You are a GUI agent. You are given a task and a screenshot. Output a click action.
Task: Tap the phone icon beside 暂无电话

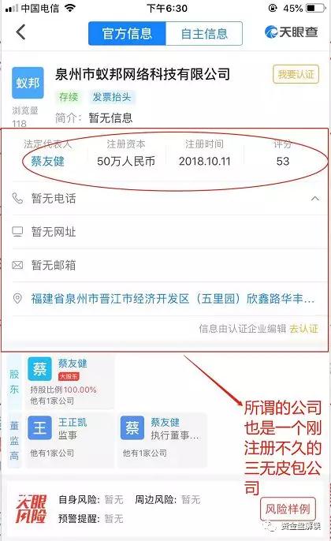click(17, 198)
